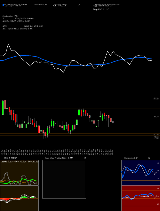Screen dimensions: 160x211
Task: Click the "Stochastics & R SI" panel title
Action: click(x=137, y=158)
